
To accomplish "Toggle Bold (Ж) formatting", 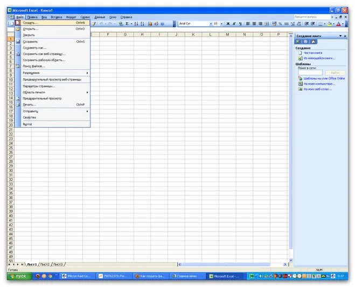I will point(228,24).
